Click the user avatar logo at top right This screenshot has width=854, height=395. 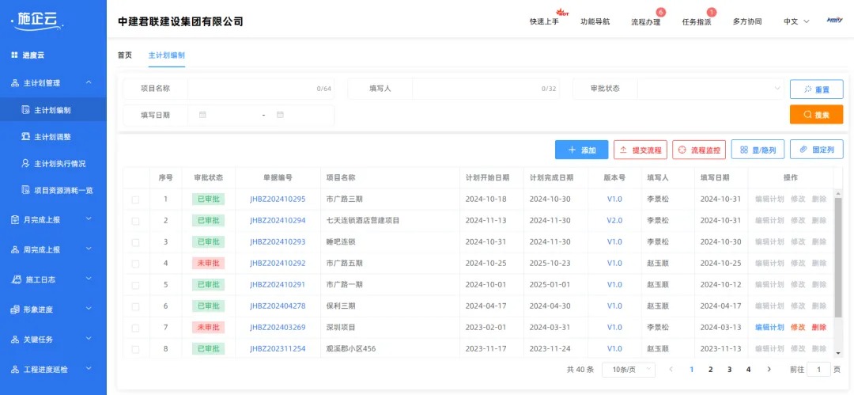834,19
